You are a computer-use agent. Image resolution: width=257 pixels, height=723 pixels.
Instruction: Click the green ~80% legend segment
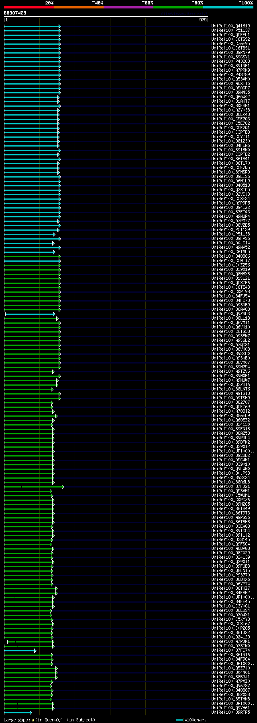(x=178, y=7)
